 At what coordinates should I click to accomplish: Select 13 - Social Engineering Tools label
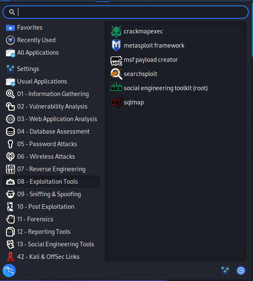[55, 244]
